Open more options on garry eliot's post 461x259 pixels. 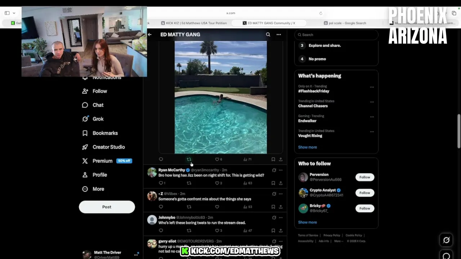[281, 241]
